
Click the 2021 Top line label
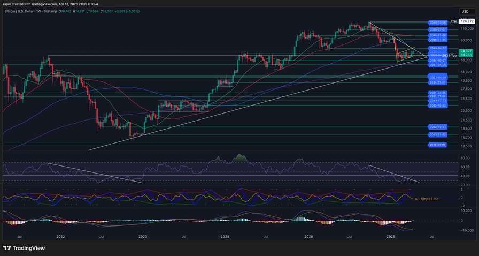coord(450,55)
